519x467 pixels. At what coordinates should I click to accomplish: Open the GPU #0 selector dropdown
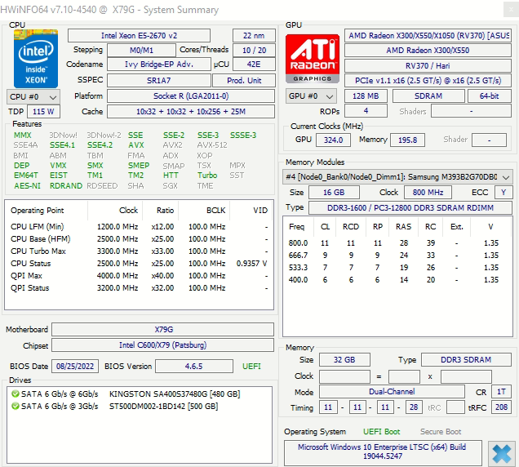click(x=311, y=96)
